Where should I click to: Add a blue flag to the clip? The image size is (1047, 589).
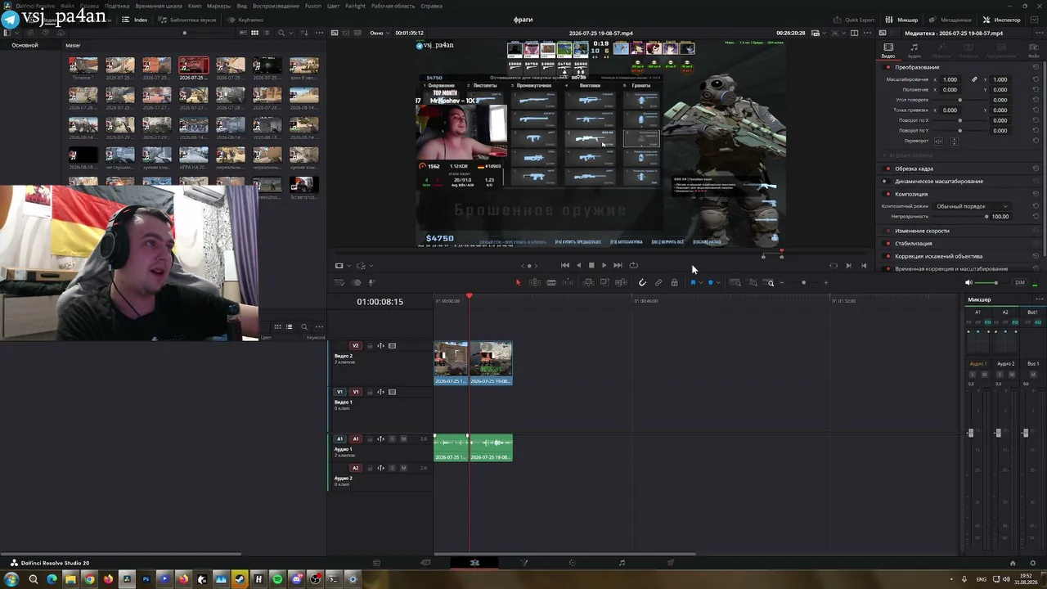693,283
